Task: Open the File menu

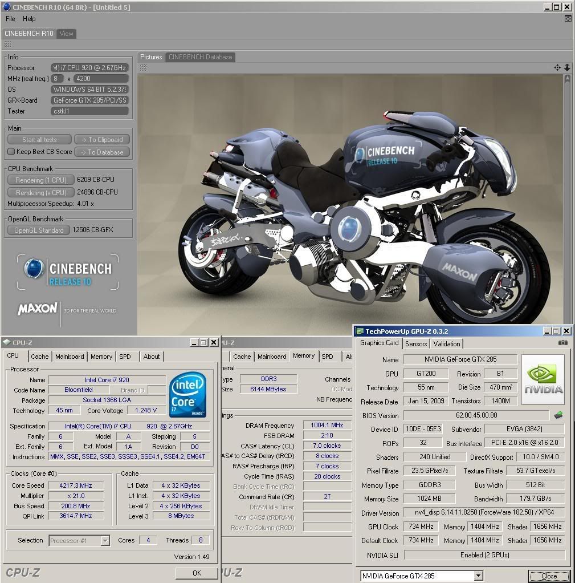Action: 10,19
